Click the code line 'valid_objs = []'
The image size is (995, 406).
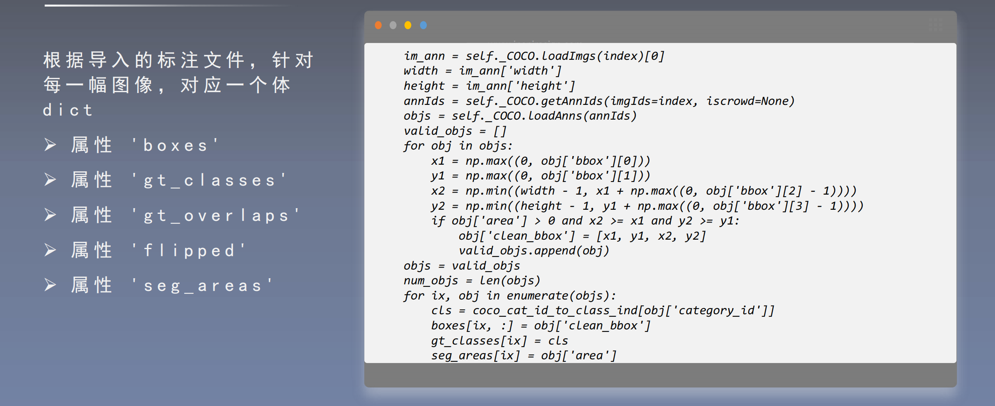click(x=455, y=131)
